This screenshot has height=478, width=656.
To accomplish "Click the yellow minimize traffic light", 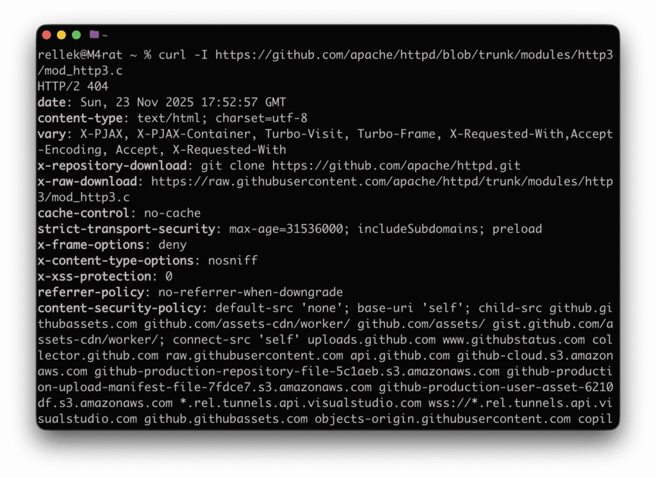I will click(x=61, y=35).
